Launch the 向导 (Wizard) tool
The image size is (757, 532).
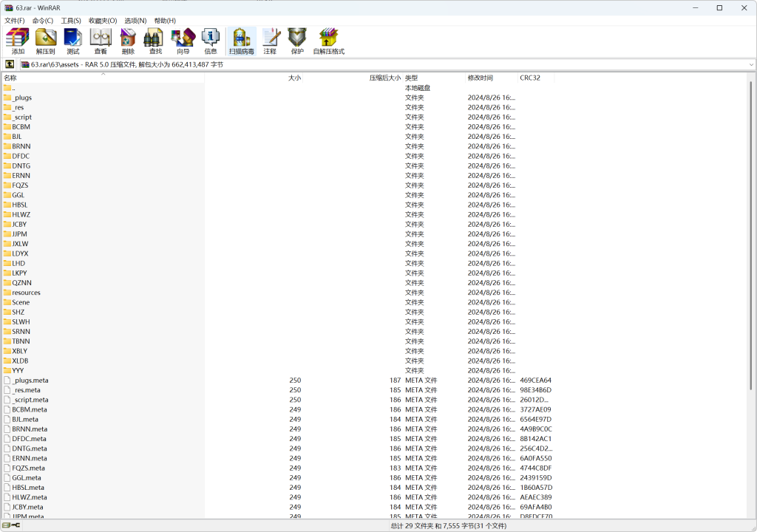pyautogui.click(x=183, y=41)
